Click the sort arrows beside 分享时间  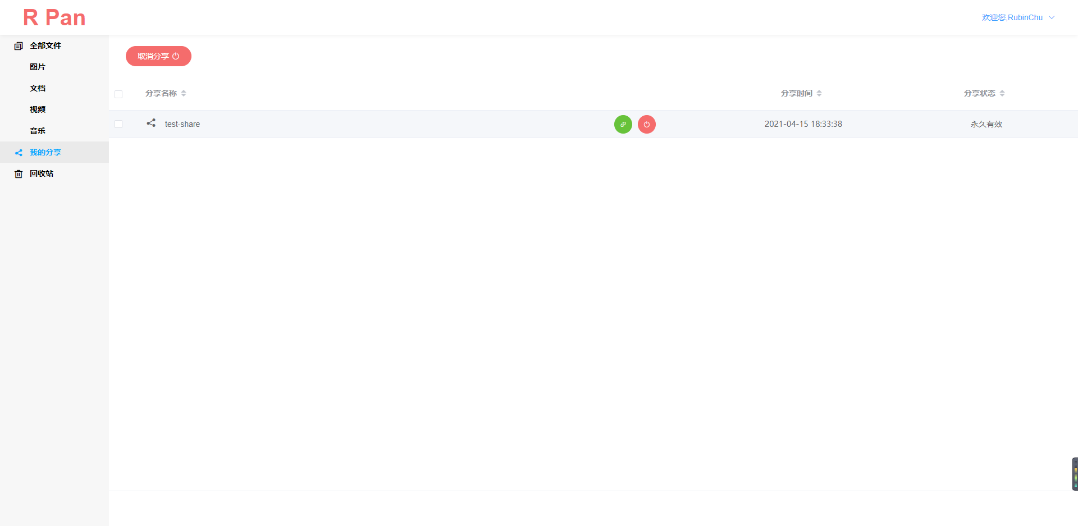tap(819, 93)
